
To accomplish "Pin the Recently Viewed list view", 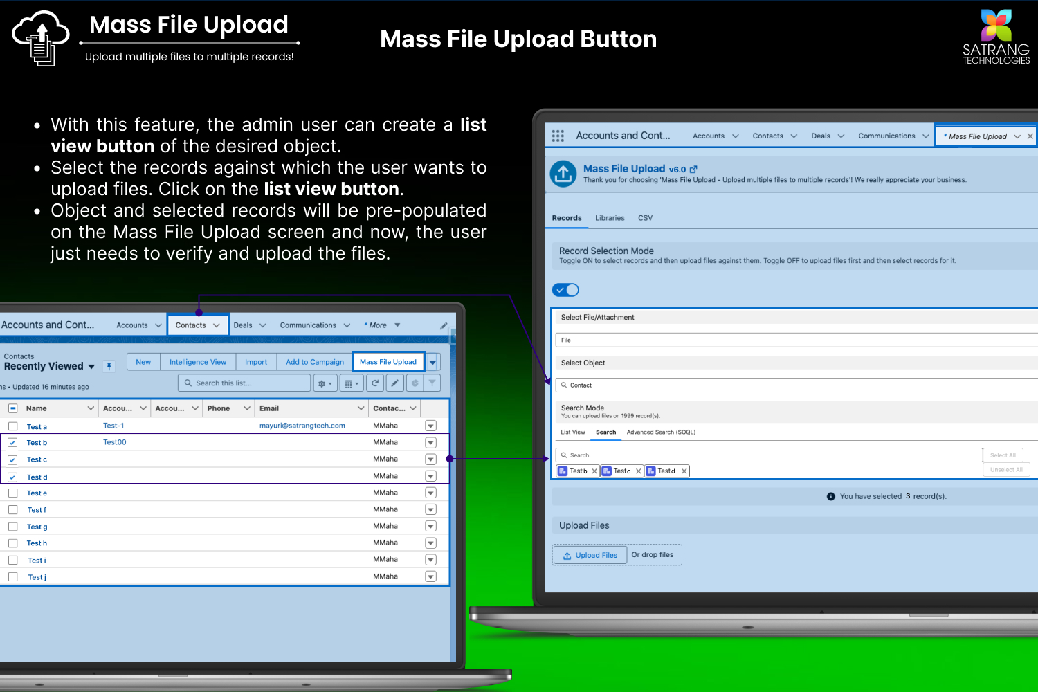I will (x=109, y=366).
